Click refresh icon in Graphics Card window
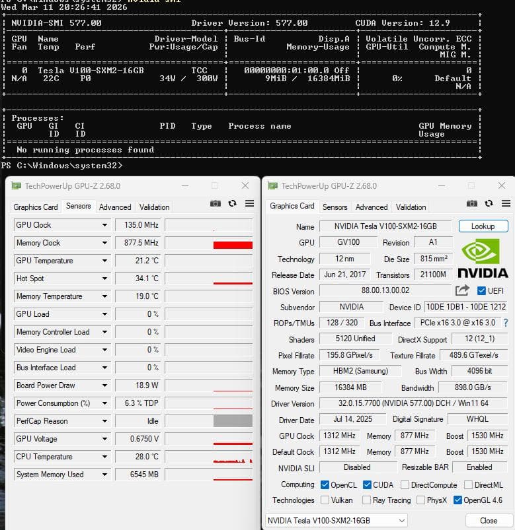This screenshot has width=515, height=530. click(x=489, y=203)
